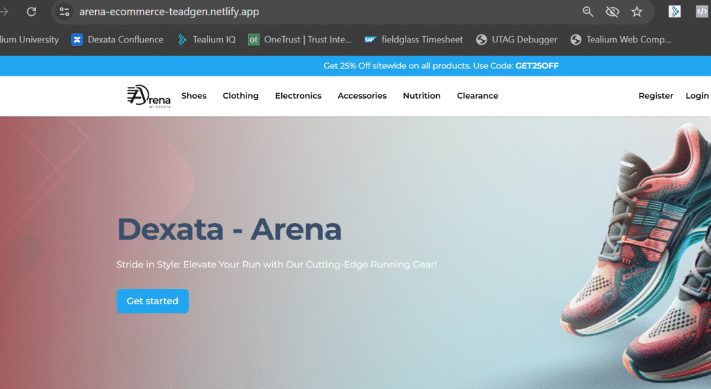
Task: Click the code brackets extension icon
Action: tap(702, 12)
